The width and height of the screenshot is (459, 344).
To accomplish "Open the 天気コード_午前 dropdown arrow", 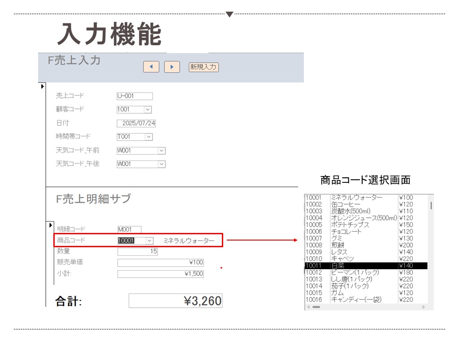I will point(161,151).
